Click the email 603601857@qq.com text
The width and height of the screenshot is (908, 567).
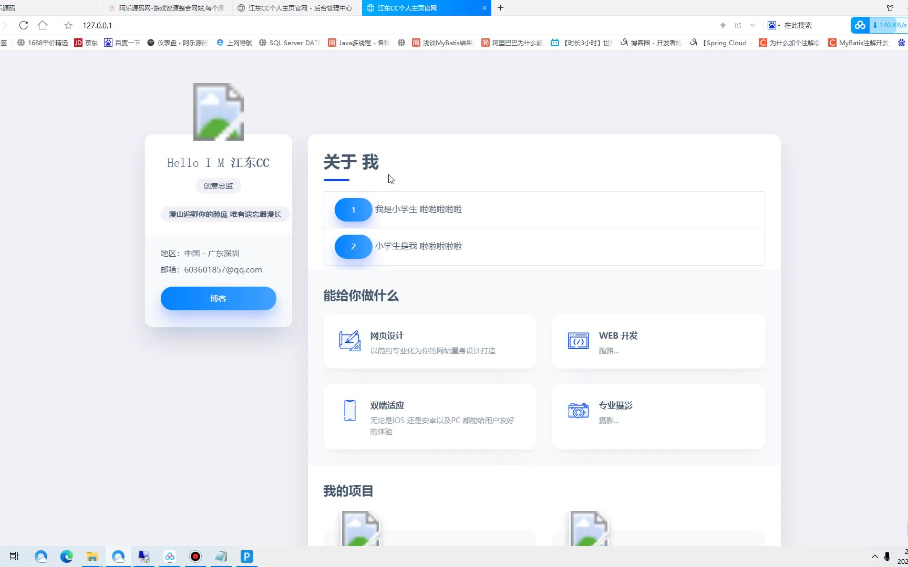tap(223, 269)
